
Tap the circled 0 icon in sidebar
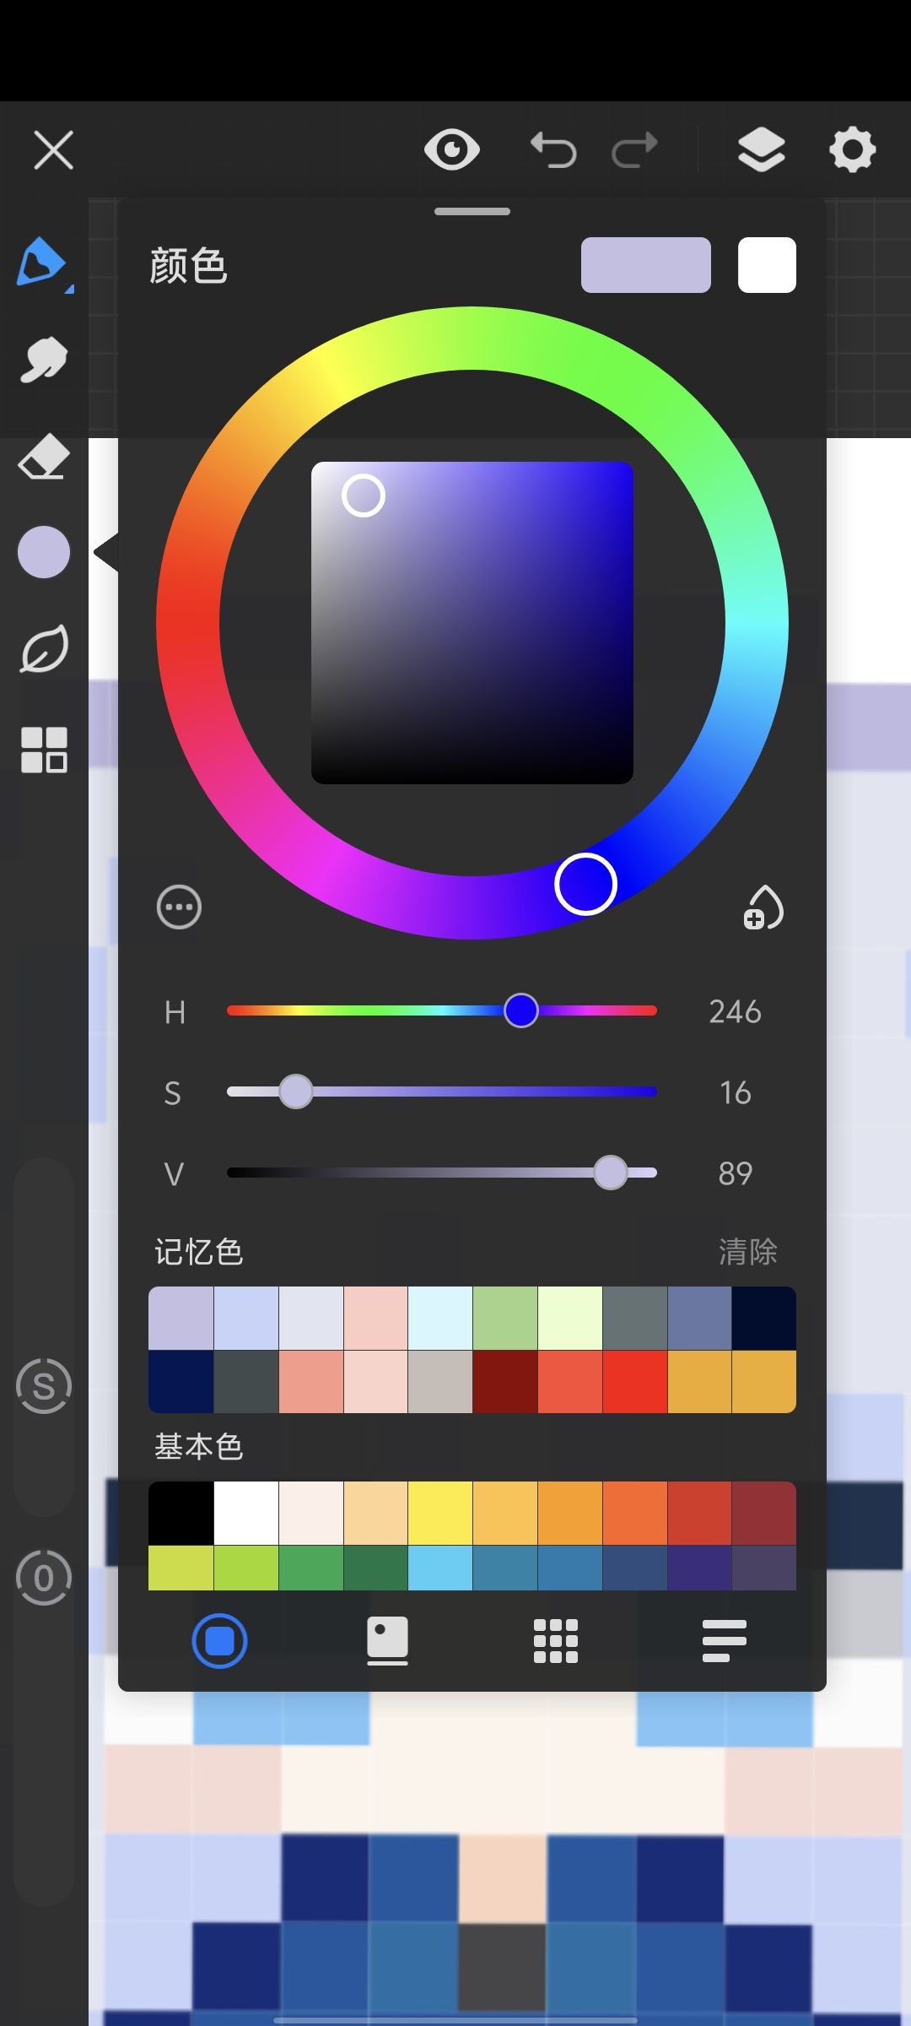pos(44,1578)
